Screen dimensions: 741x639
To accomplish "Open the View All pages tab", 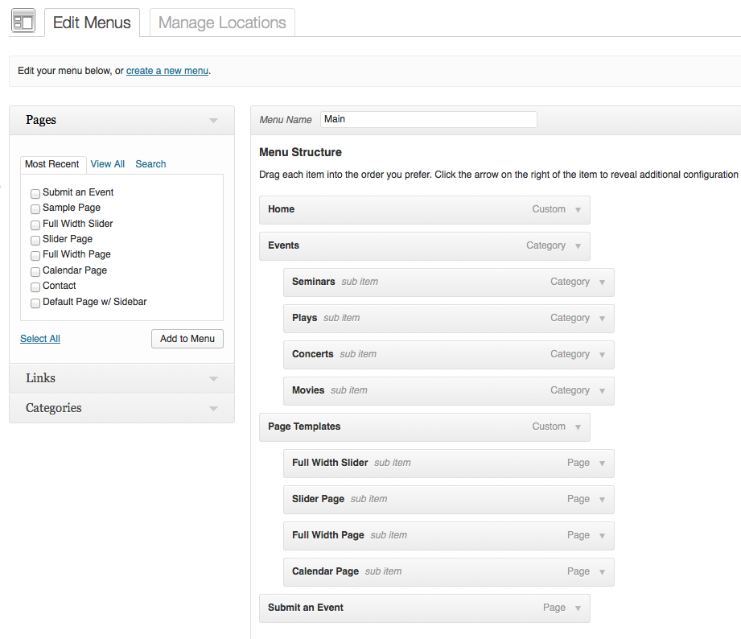I will pyautogui.click(x=107, y=164).
